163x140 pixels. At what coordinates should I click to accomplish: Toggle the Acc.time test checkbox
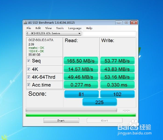29,85
